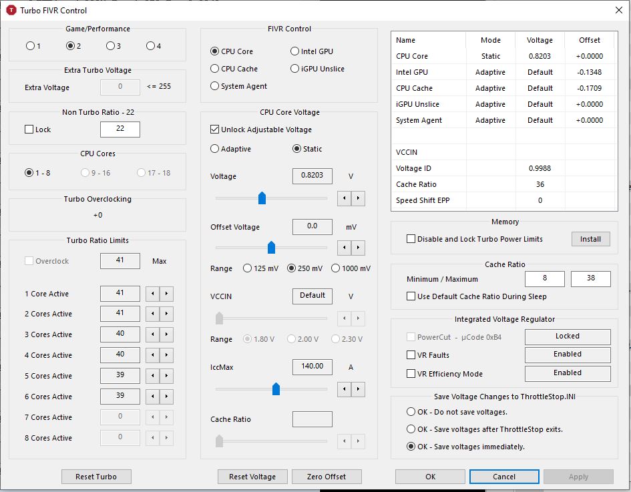Click the Offset Voltage field 0.0
This screenshot has height=492, width=631.
312,227
